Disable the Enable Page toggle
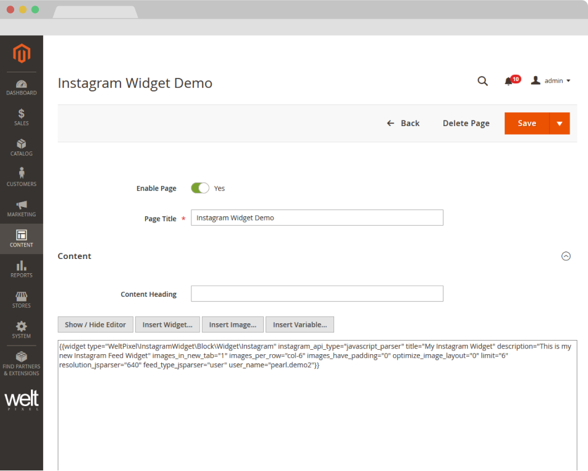 (200, 188)
